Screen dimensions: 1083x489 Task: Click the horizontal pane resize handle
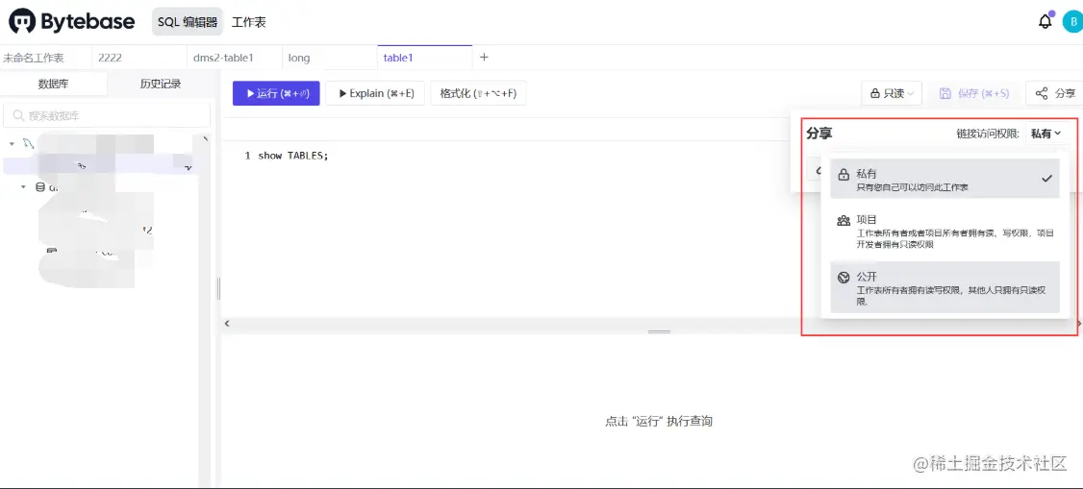pyautogui.click(x=660, y=331)
